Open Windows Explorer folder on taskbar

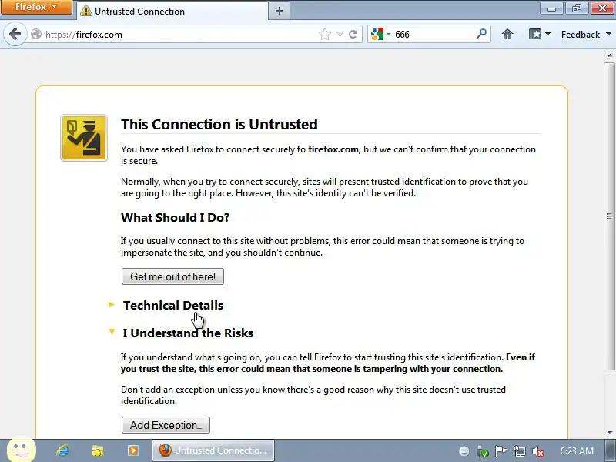point(98,450)
